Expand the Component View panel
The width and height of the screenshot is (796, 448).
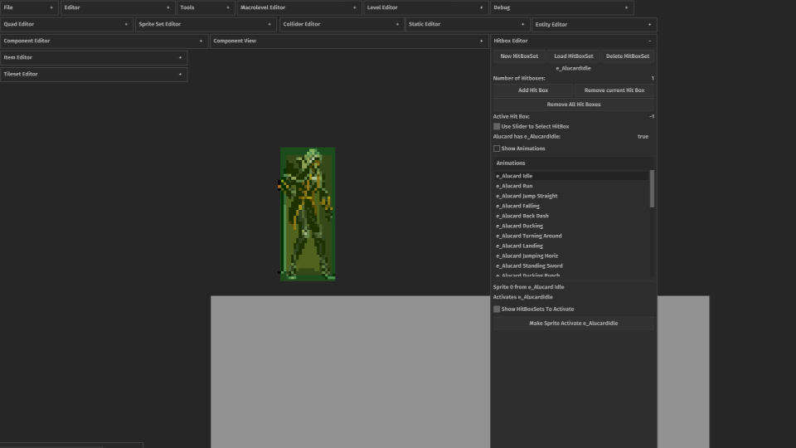click(481, 41)
